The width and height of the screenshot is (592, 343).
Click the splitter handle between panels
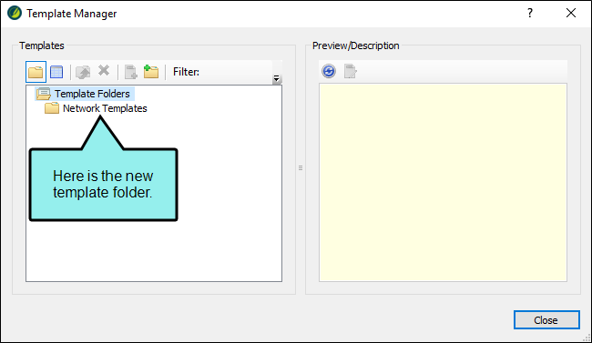301,168
